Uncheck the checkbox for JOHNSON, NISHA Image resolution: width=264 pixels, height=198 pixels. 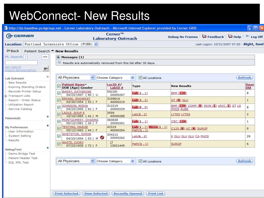click(59, 107)
